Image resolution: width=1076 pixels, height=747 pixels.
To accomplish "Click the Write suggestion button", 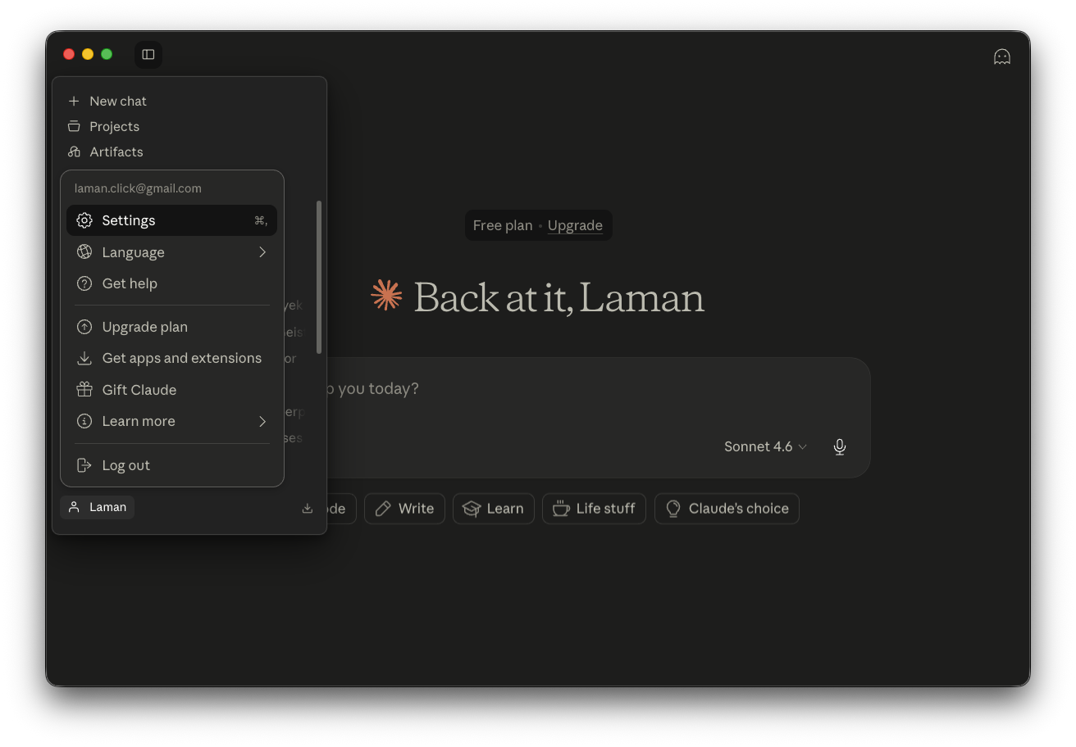I will (x=404, y=509).
